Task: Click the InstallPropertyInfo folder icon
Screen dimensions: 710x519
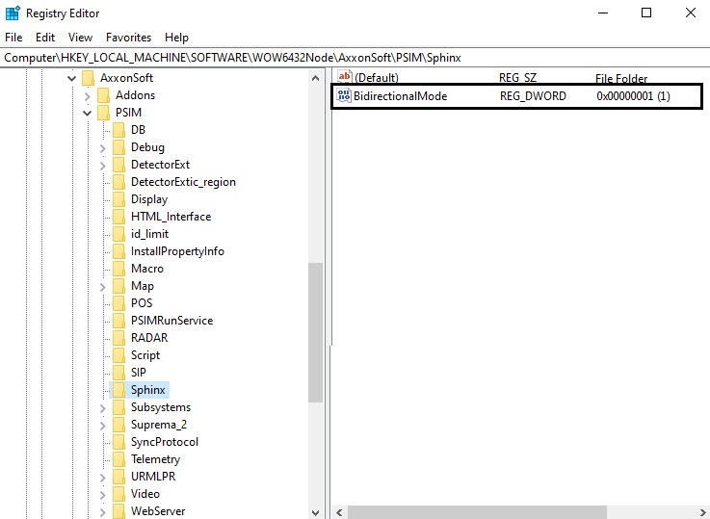Action: point(119,251)
